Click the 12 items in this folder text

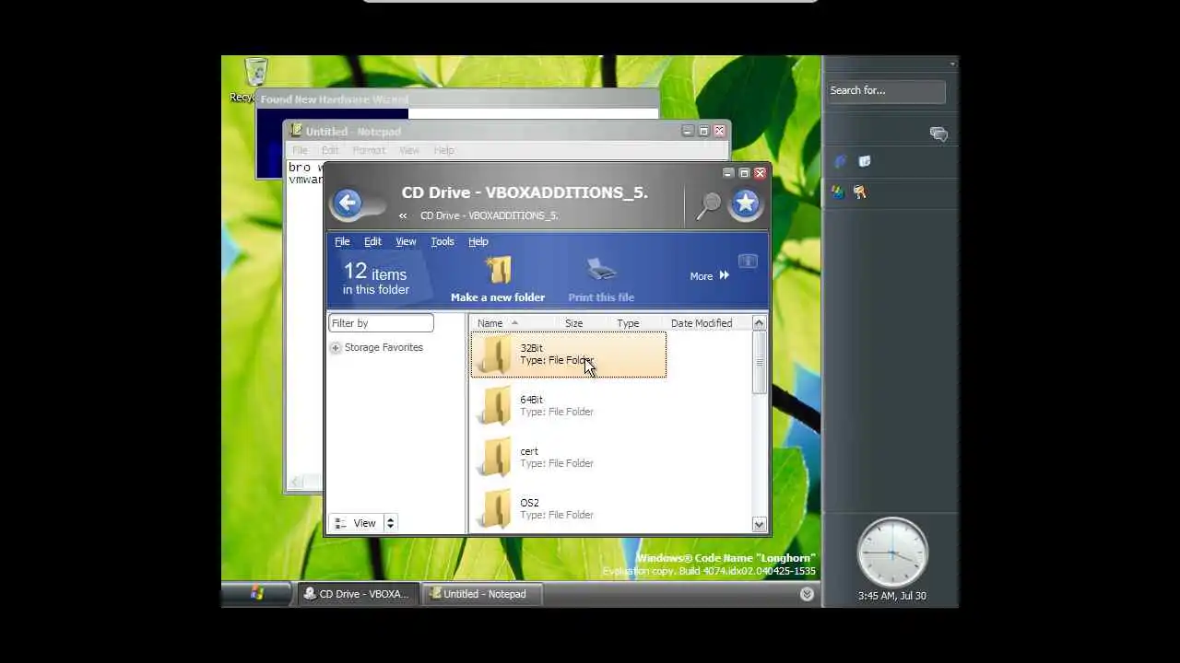pos(375,278)
